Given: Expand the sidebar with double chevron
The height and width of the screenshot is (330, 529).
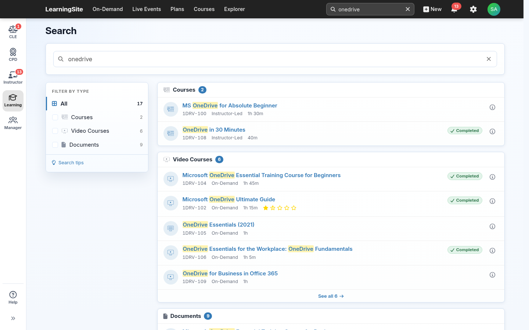Looking at the screenshot, I should pos(13,318).
